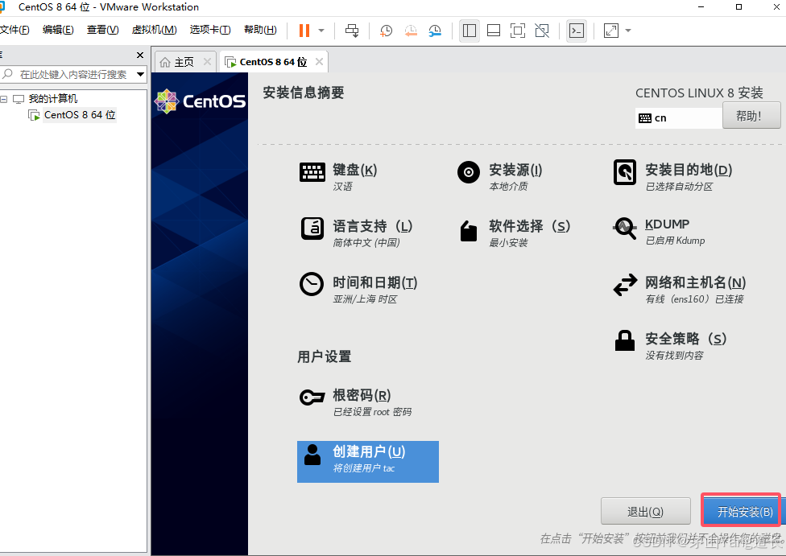Open the 文件(F) menu

point(14,30)
